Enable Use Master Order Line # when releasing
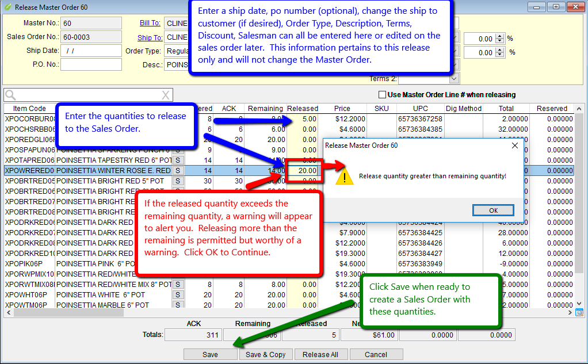 (382, 95)
